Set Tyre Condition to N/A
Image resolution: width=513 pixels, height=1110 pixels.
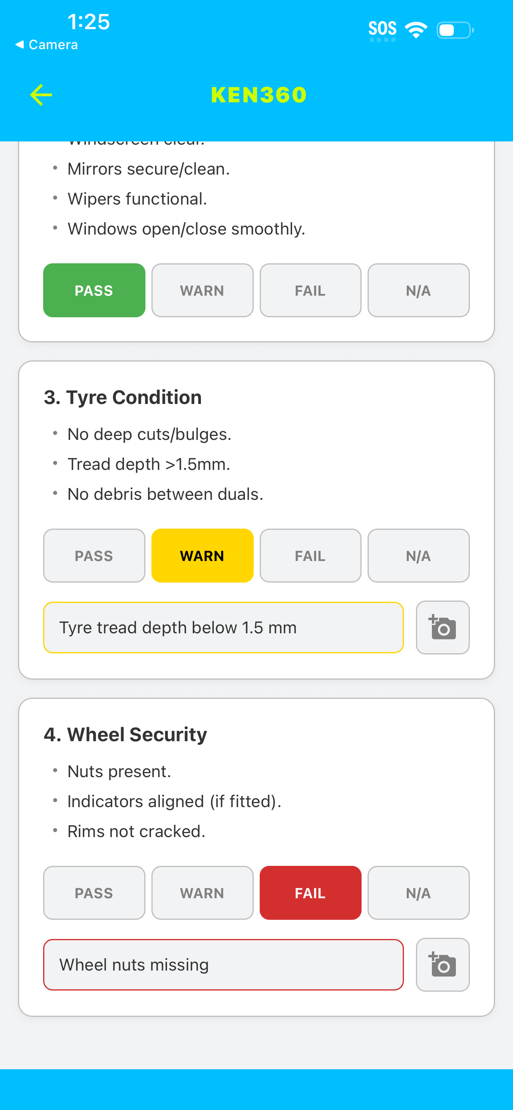click(418, 556)
